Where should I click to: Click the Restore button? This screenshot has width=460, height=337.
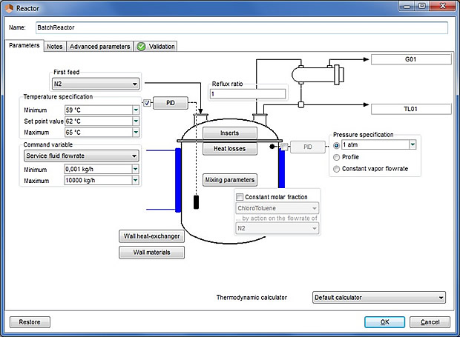(30, 322)
